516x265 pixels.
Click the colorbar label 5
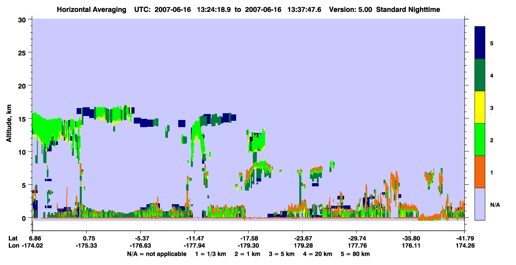[491, 43]
